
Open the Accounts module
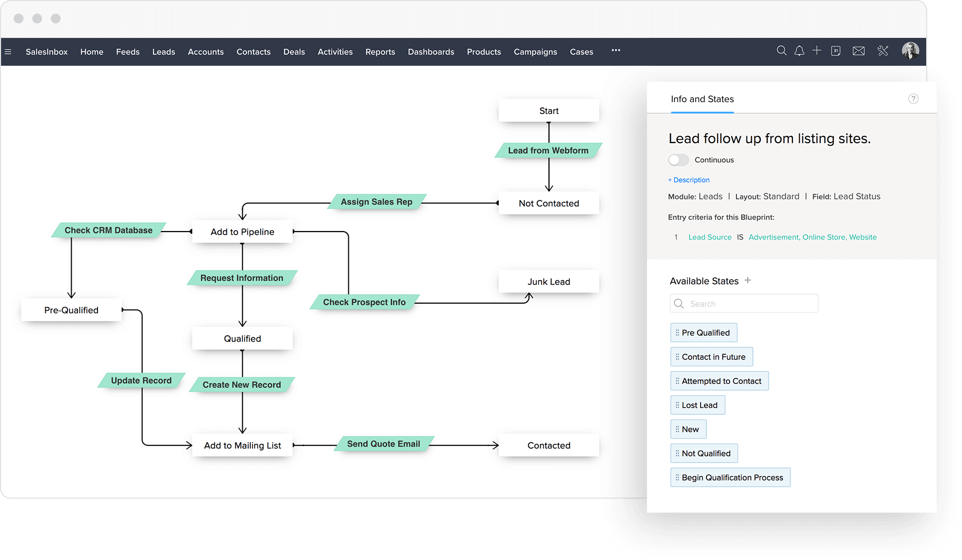pyautogui.click(x=206, y=52)
